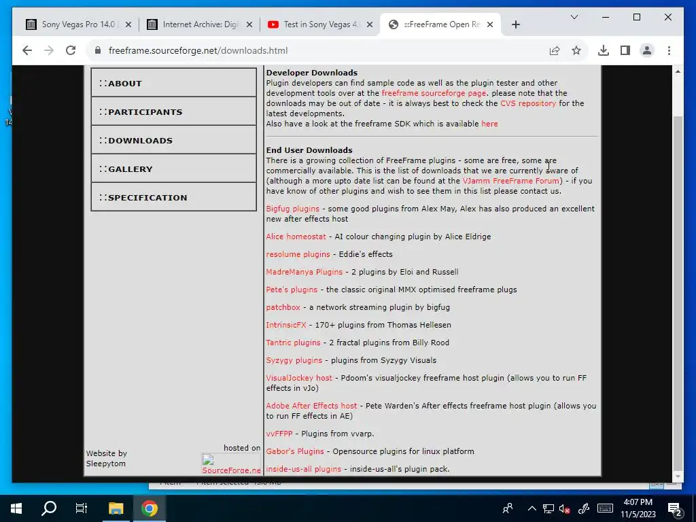The image size is (696, 522).
Task: Open the MadreManya Plugins link
Action: click(x=304, y=272)
